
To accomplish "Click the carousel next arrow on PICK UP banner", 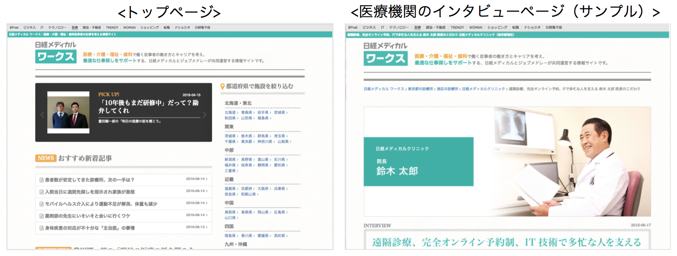I will click(x=205, y=115).
